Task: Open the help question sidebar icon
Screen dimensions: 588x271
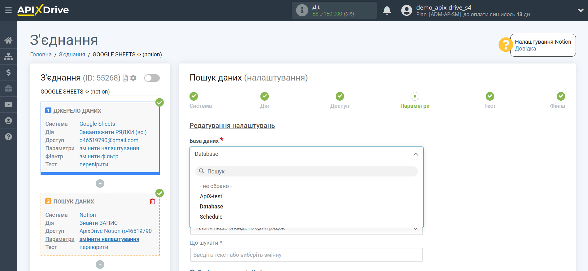Action: point(8,137)
